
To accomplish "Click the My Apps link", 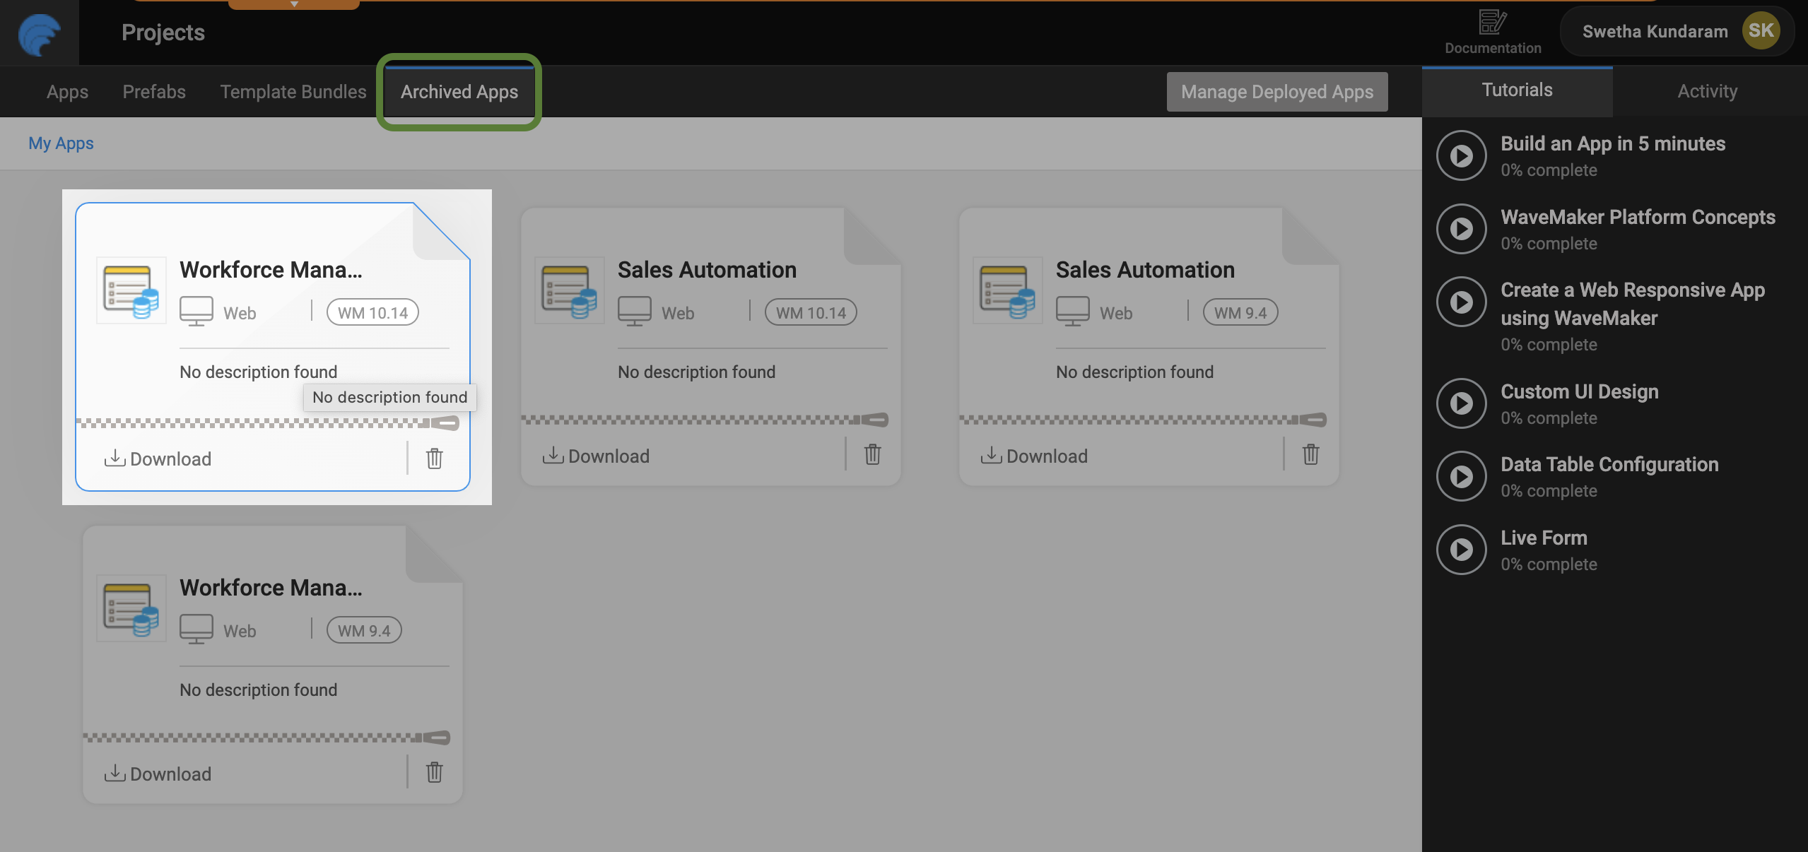I will (61, 143).
